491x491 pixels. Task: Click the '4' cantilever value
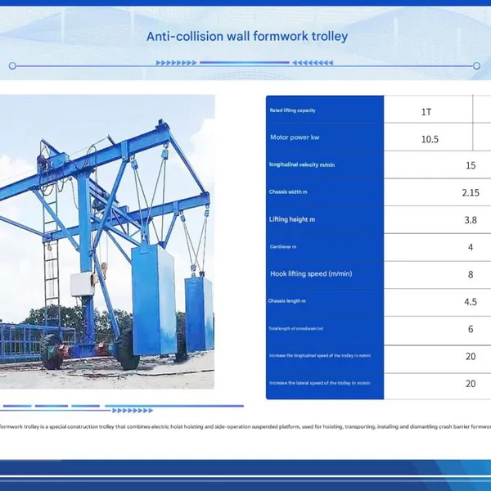point(471,247)
